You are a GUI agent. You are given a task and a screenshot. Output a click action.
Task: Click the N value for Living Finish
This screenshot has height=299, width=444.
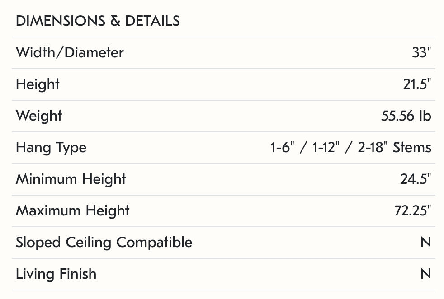pos(425,274)
